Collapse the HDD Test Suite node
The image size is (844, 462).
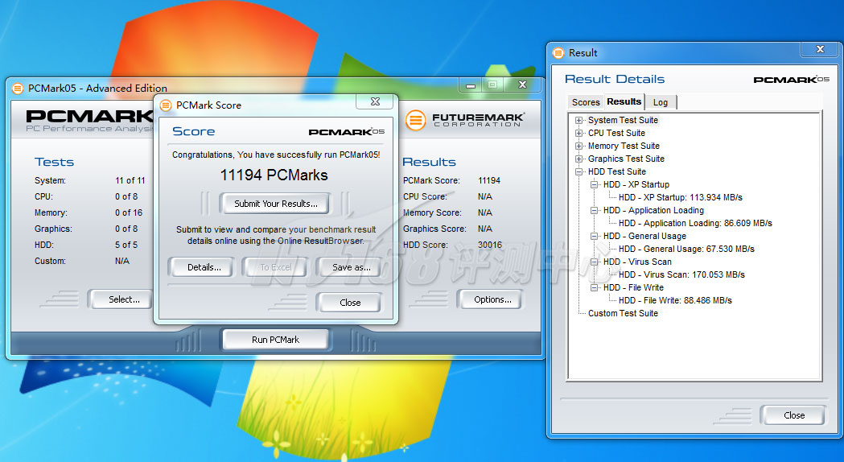(x=578, y=171)
